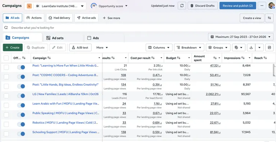Switch to Ads tab

pyautogui.click(x=93, y=38)
